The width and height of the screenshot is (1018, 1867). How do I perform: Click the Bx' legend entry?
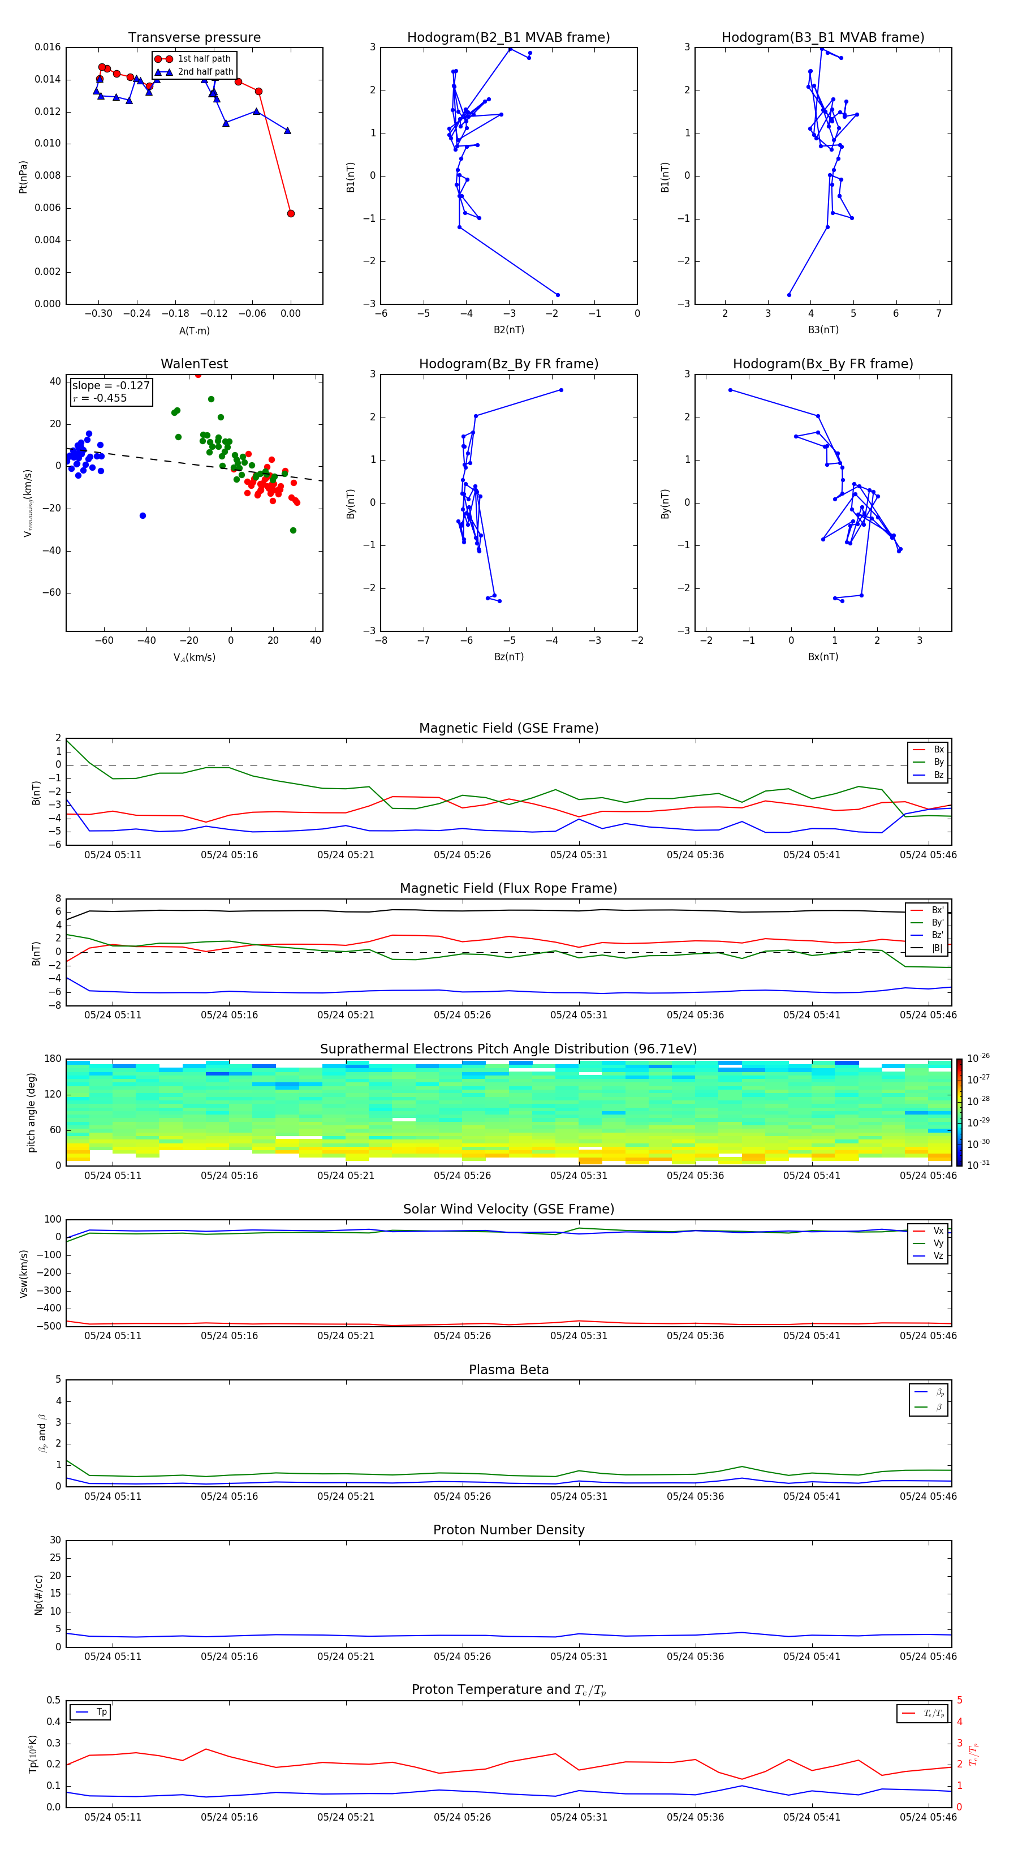[928, 910]
